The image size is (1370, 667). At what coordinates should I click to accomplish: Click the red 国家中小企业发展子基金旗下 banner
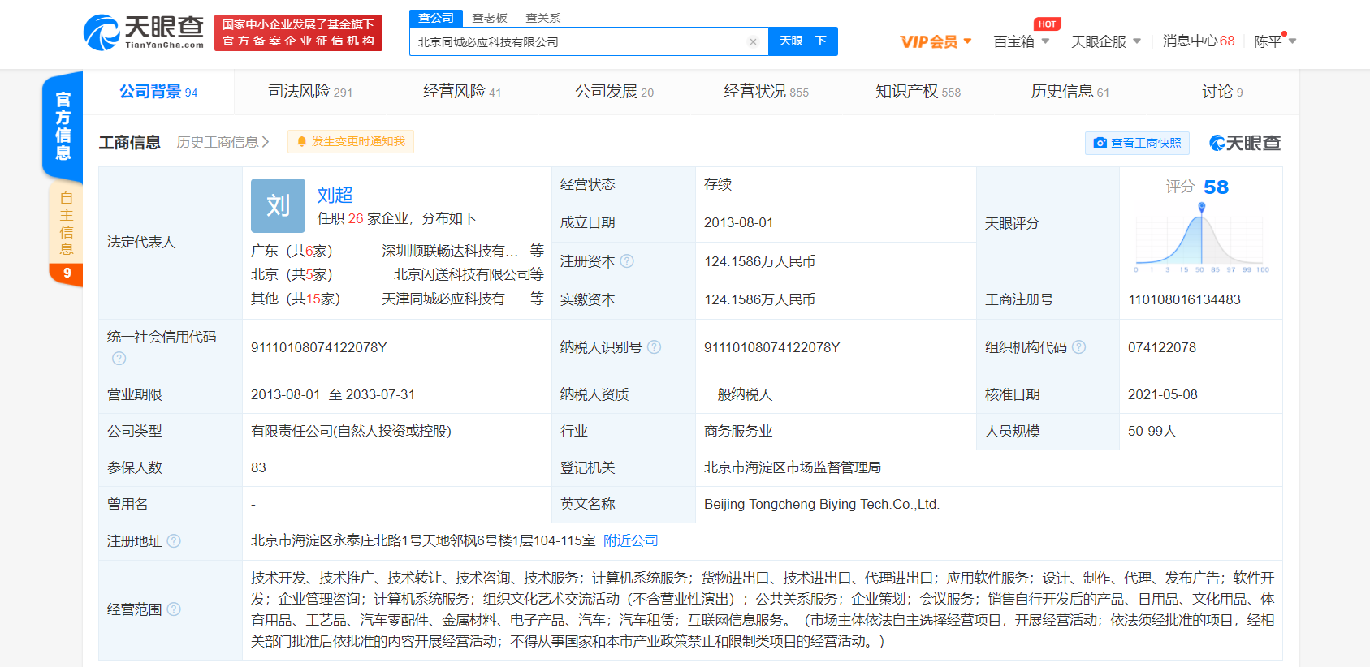click(x=298, y=33)
